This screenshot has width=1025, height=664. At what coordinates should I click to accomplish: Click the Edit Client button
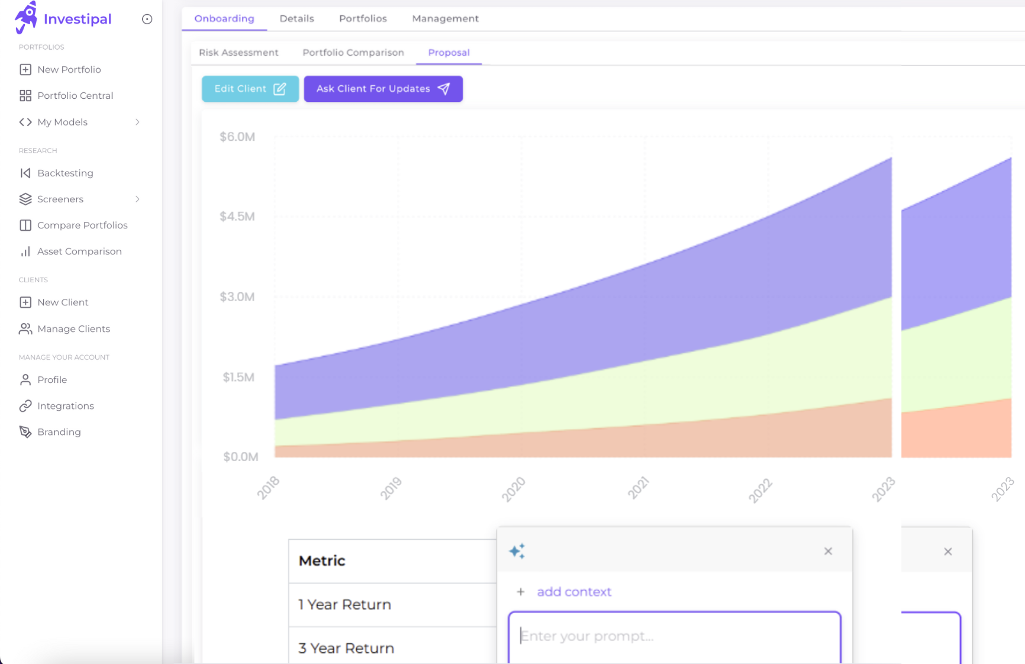[250, 89]
